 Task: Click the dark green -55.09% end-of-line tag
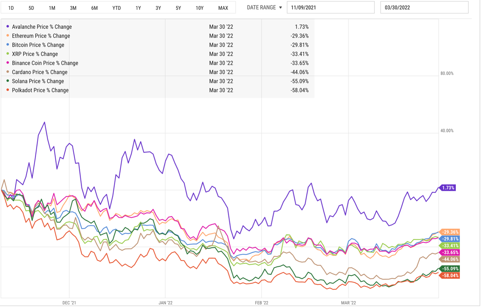click(x=449, y=269)
